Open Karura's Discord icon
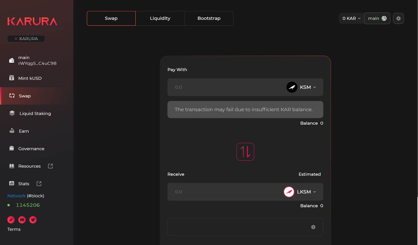 [x=22, y=220]
